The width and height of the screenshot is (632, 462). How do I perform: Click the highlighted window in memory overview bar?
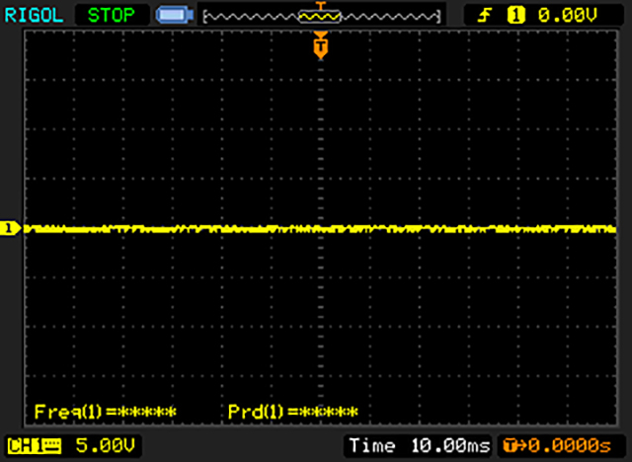pos(319,17)
